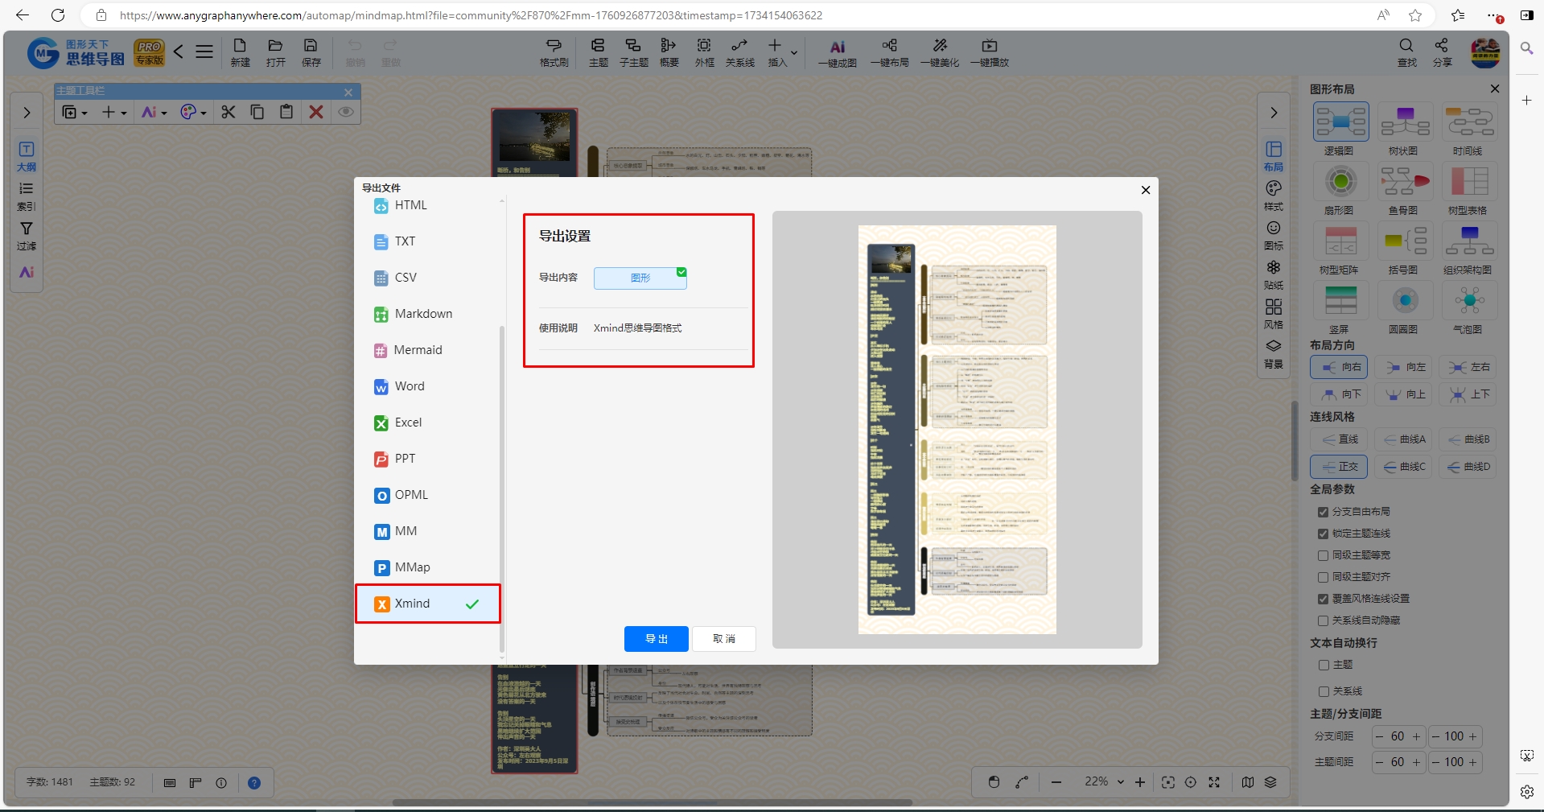Choose the 组织架构图 org chart layout
1544x812 pixels.
tap(1468, 249)
